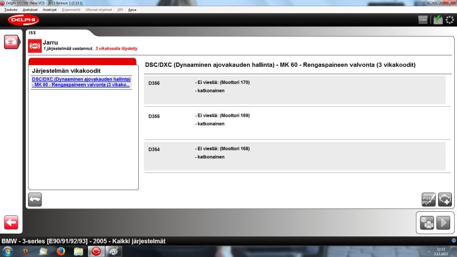Open the Asiakirjat menu
457x257 pixels.
tap(50, 10)
